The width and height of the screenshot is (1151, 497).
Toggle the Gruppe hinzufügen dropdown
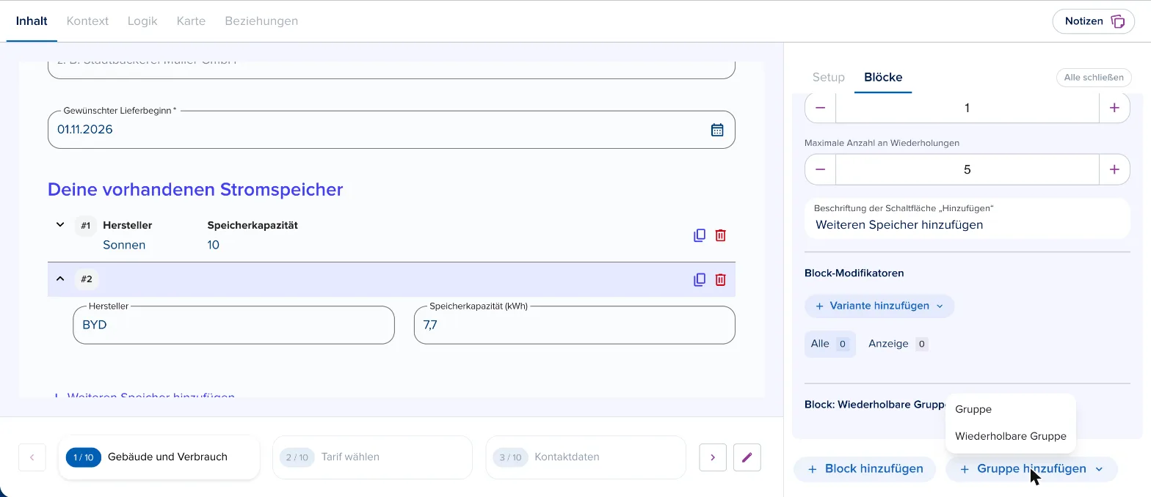pos(1031,469)
